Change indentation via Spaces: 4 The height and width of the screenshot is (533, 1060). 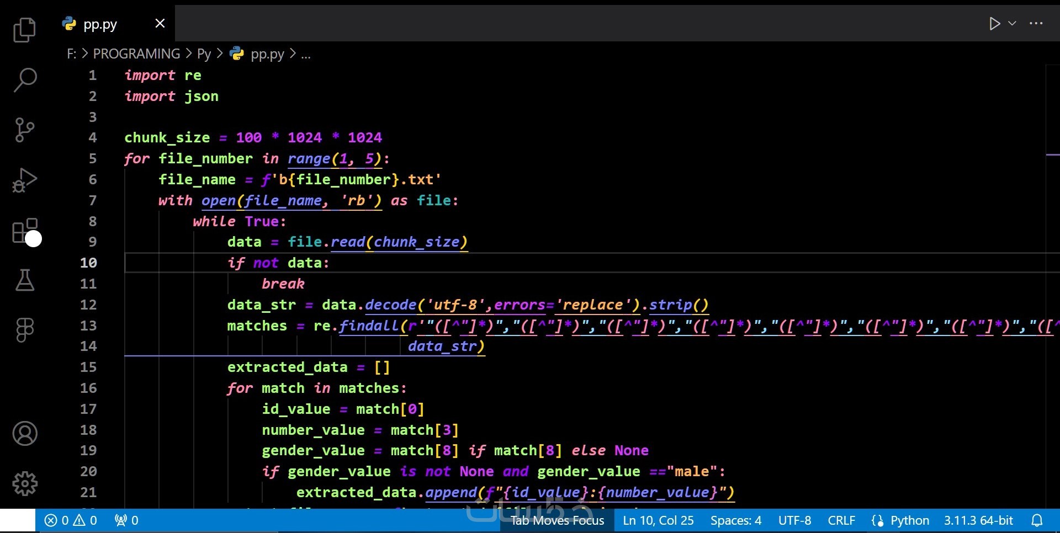(x=736, y=520)
